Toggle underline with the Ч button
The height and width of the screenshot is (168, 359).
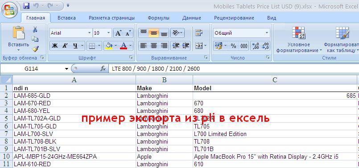pyautogui.click(x=75, y=46)
